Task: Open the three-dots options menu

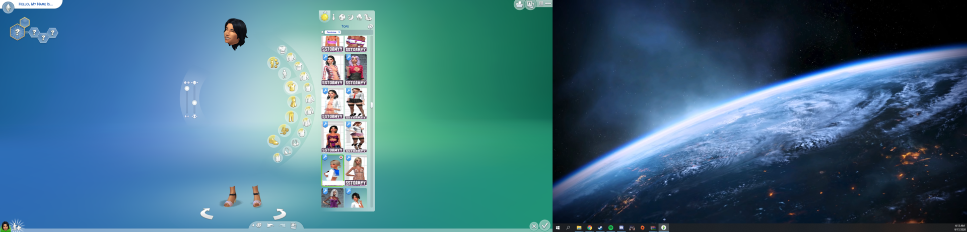Action: 548,4
